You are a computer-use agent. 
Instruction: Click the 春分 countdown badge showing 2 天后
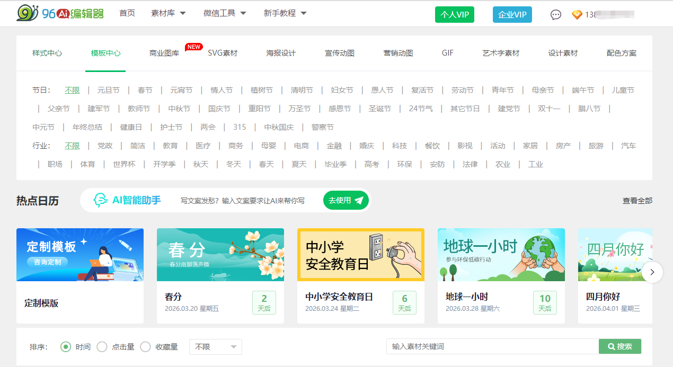(264, 302)
